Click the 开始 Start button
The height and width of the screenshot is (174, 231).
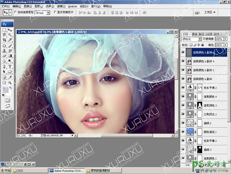6,170
